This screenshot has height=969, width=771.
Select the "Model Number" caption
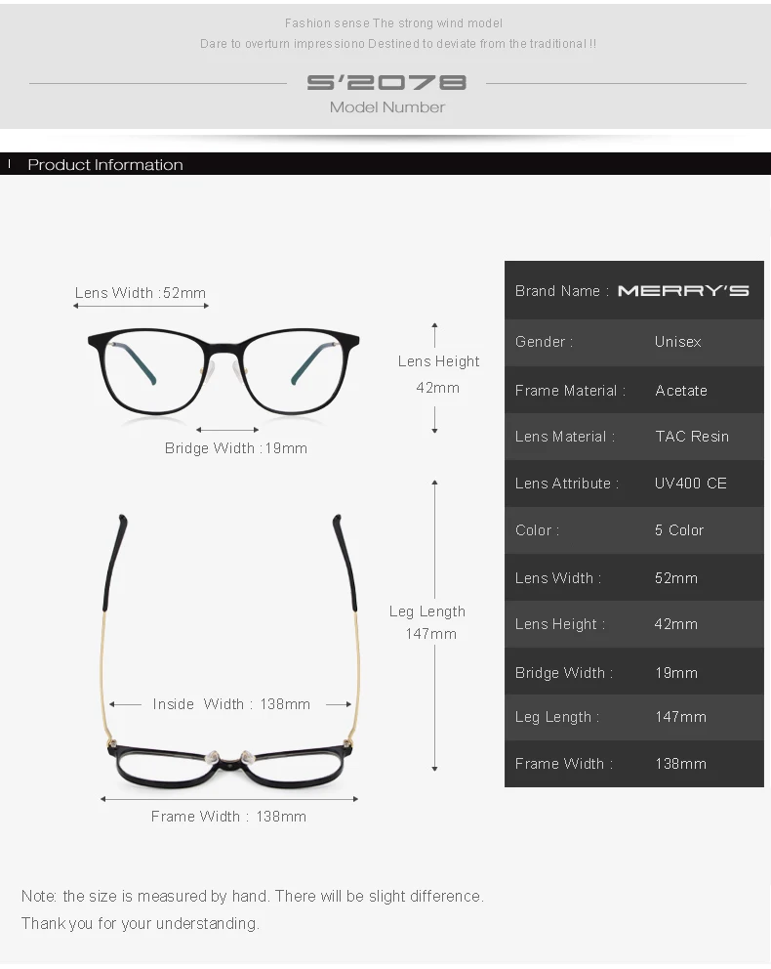point(387,107)
